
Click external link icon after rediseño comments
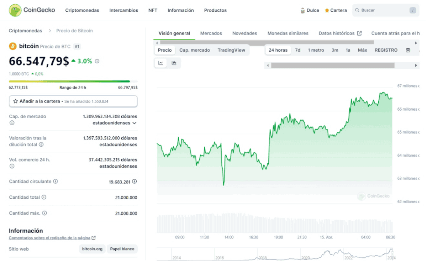coord(93,238)
